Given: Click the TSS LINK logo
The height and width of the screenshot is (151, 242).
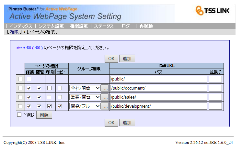Looking at the screenshot, I should click(213, 11).
